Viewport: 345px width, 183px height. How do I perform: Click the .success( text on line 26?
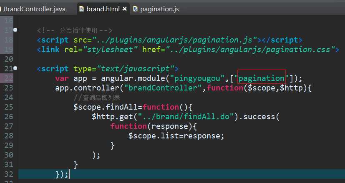tap(259, 117)
